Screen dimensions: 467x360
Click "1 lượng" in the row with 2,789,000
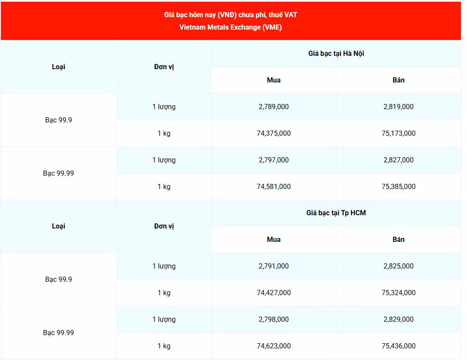click(164, 107)
